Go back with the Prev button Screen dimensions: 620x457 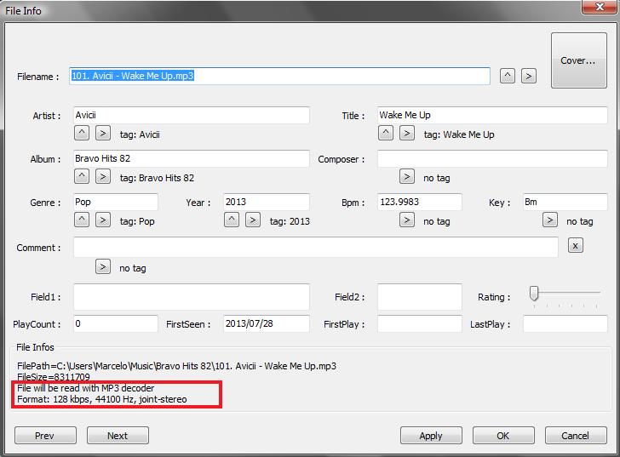44,436
